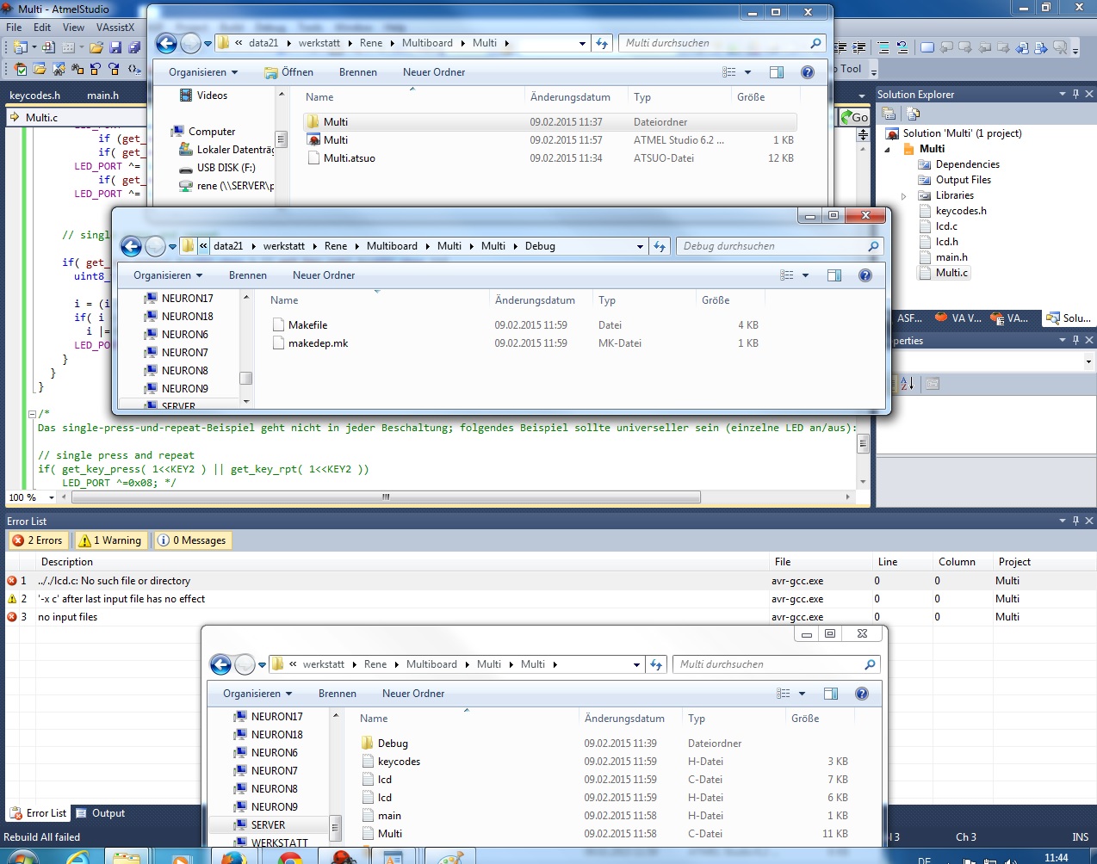The height and width of the screenshot is (864, 1097).
Task: Click the Description column header in Error List
Action: click(x=67, y=562)
